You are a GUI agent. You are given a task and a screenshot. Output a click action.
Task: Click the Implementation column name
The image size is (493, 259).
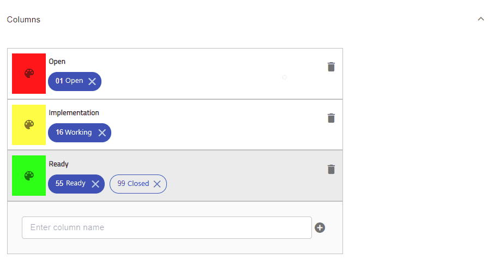coord(74,112)
